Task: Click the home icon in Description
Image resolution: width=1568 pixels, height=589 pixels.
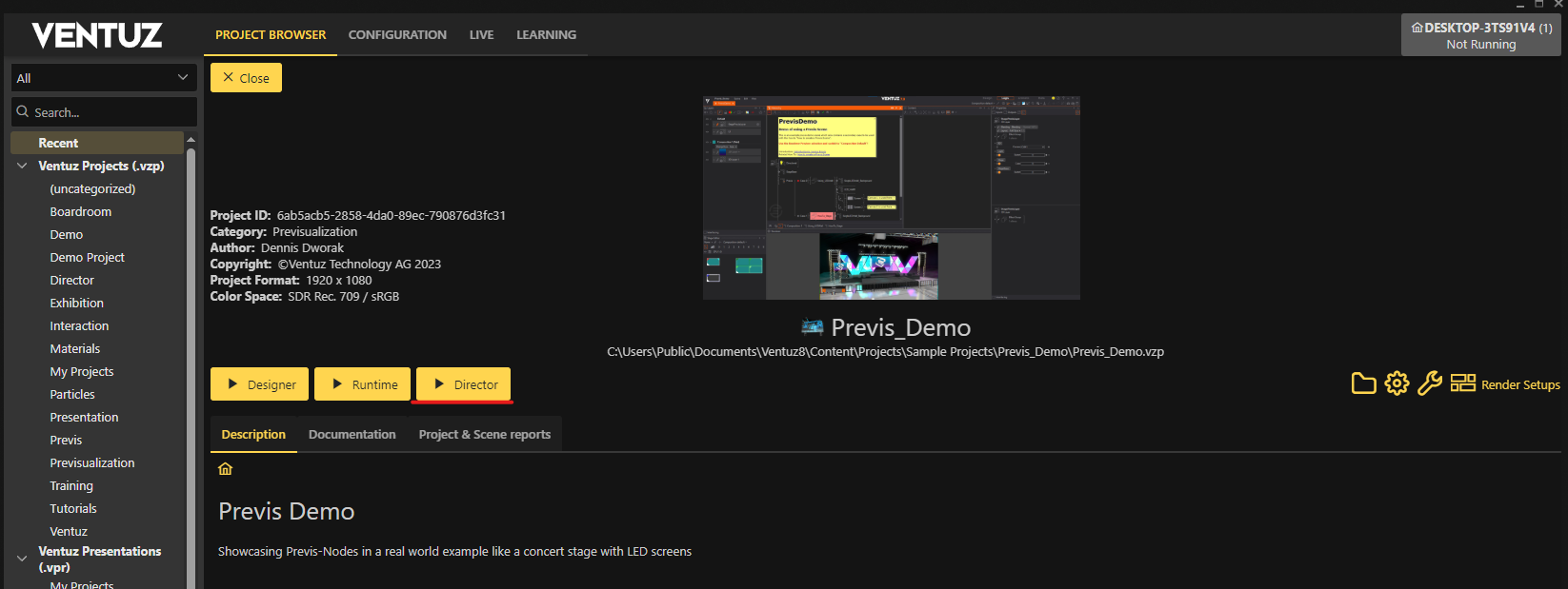Action: [x=226, y=469]
